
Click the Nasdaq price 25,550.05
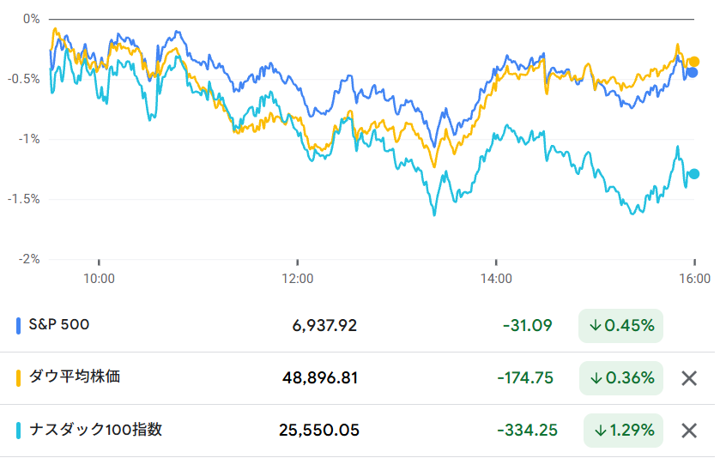tap(319, 431)
